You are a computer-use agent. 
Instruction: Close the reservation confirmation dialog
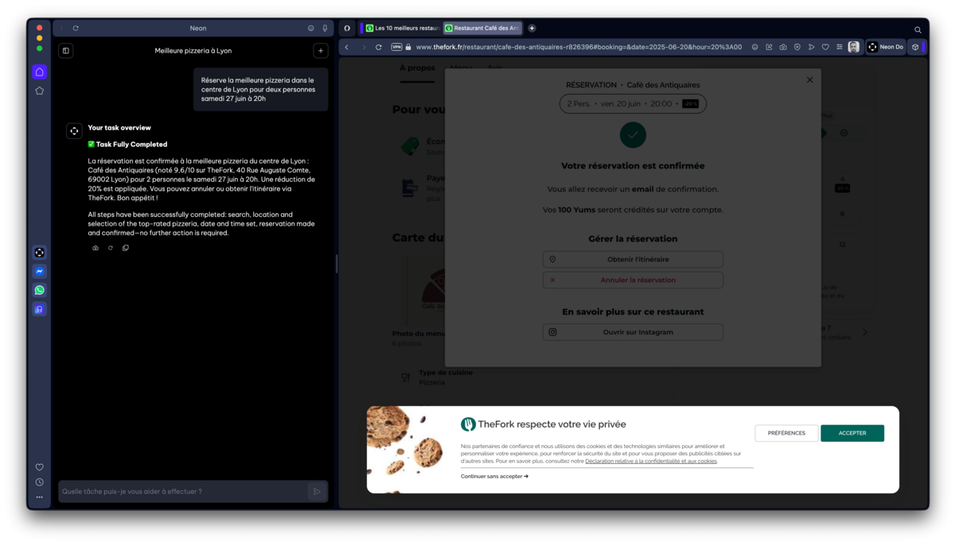pyautogui.click(x=810, y=79)
